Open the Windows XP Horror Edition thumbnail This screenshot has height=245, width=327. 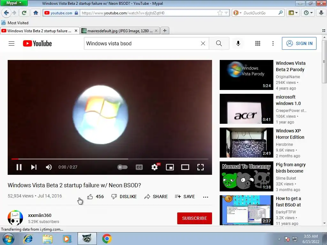click(246, 143)
